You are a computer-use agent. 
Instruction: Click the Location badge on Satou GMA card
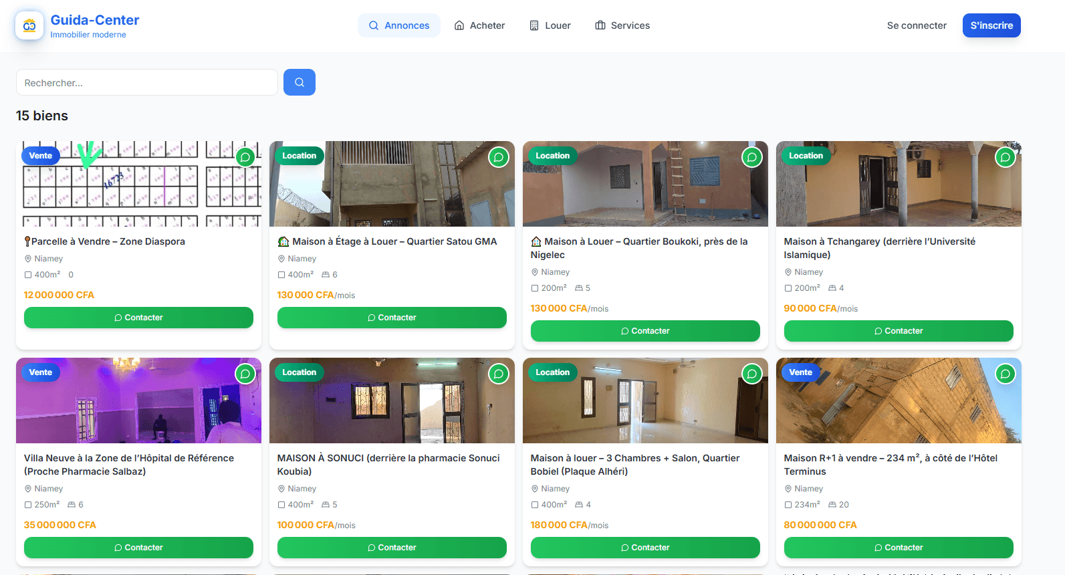pos(299,156)
